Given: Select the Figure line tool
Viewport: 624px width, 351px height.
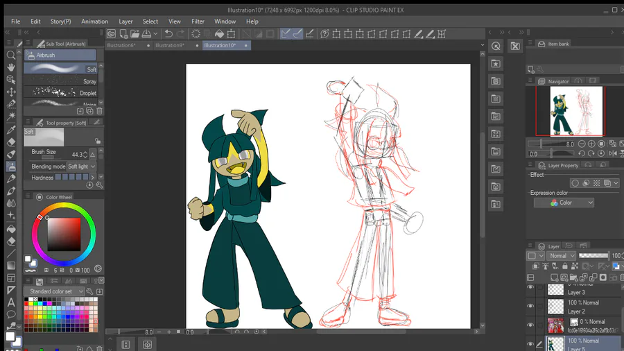Looking at the screenshot, I should pyautogui.click(x=10, y=253).
